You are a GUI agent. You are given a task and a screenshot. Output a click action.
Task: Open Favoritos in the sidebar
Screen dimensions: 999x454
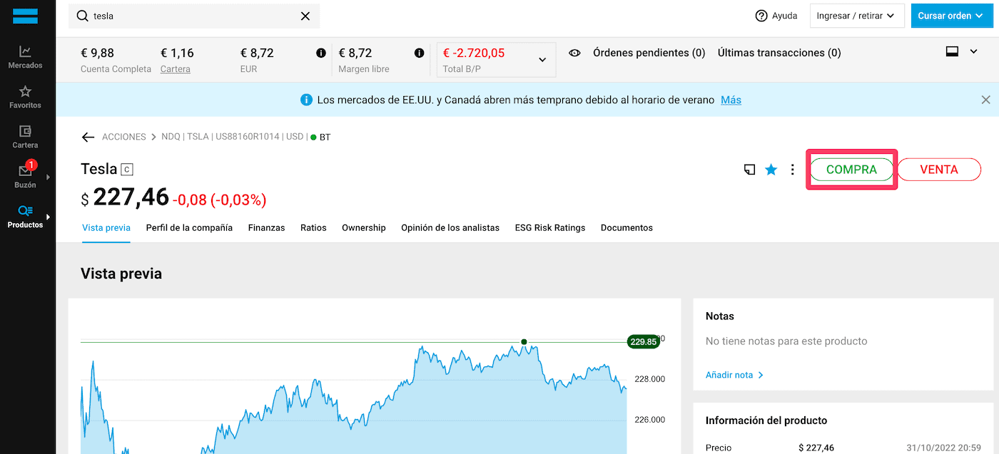[x=25, y=97]
